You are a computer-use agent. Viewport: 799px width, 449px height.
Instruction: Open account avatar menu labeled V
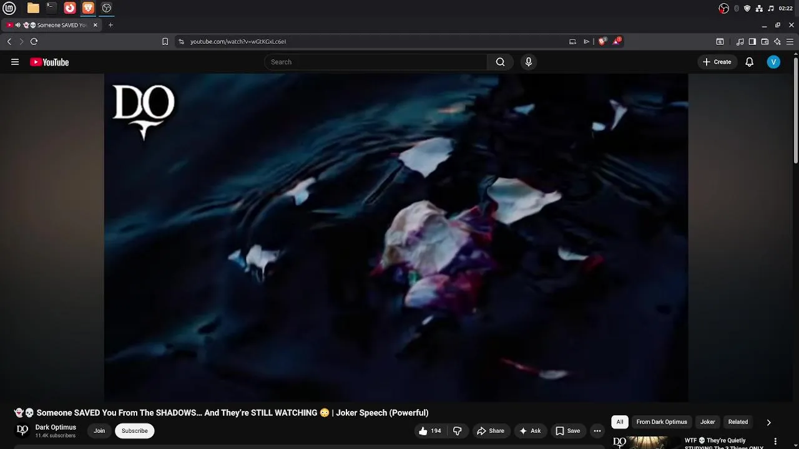(773, 62)
